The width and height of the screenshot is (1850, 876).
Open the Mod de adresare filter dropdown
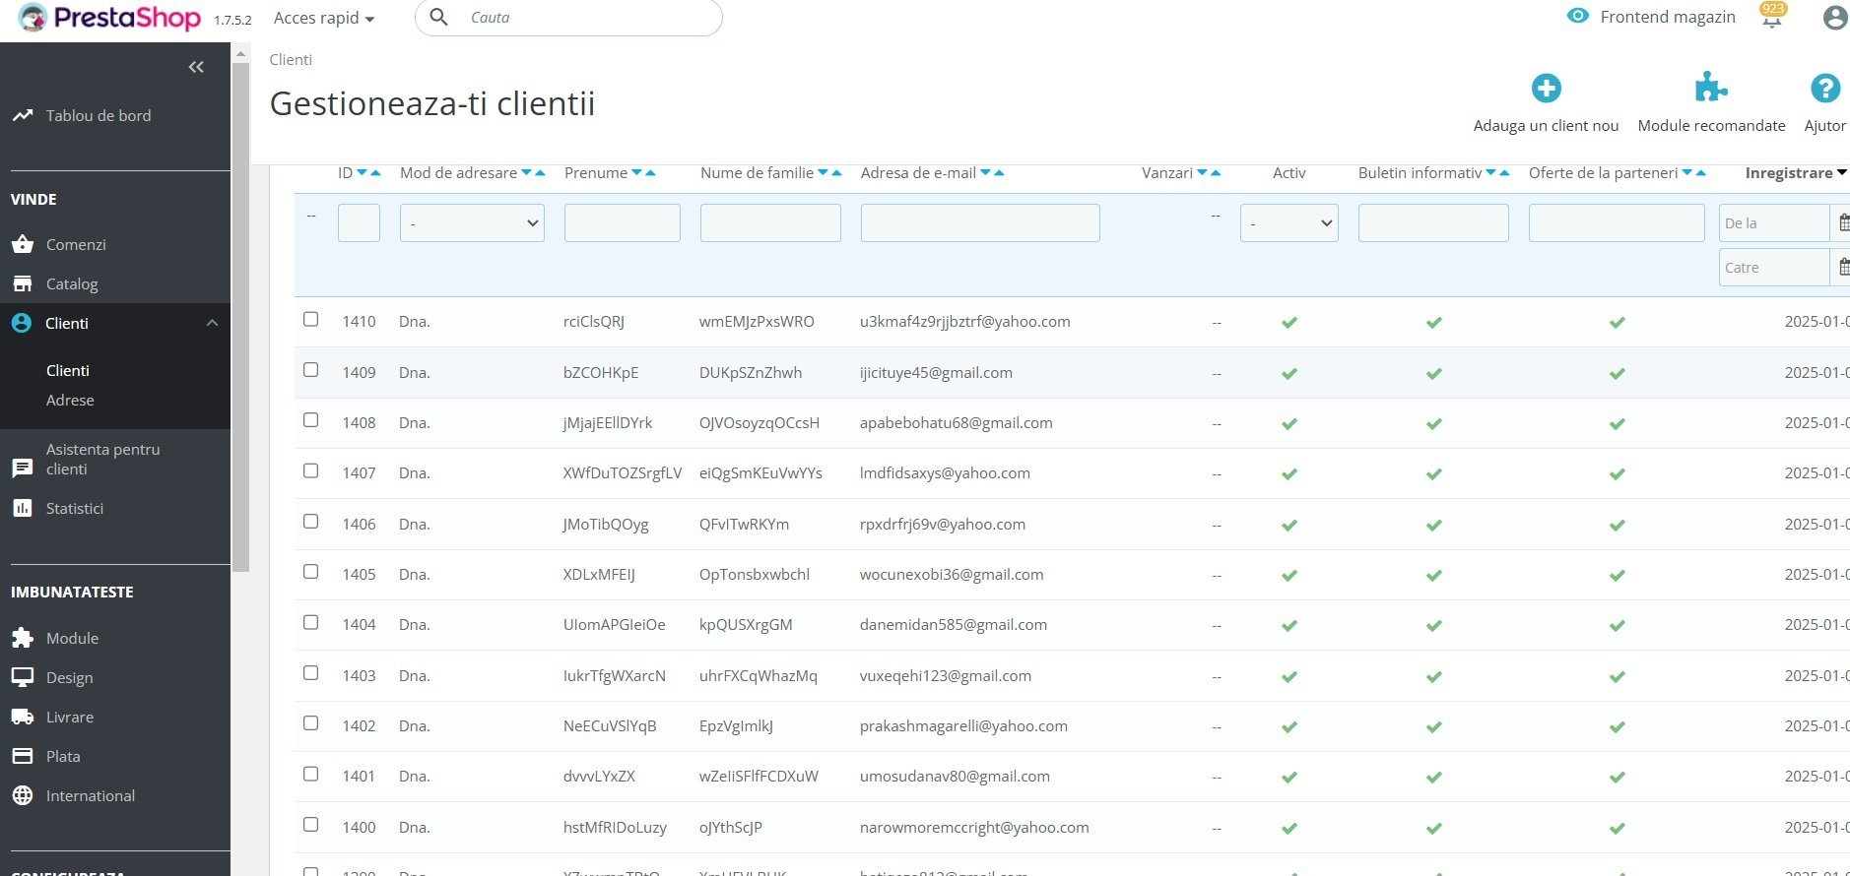(x=472, y=223)
